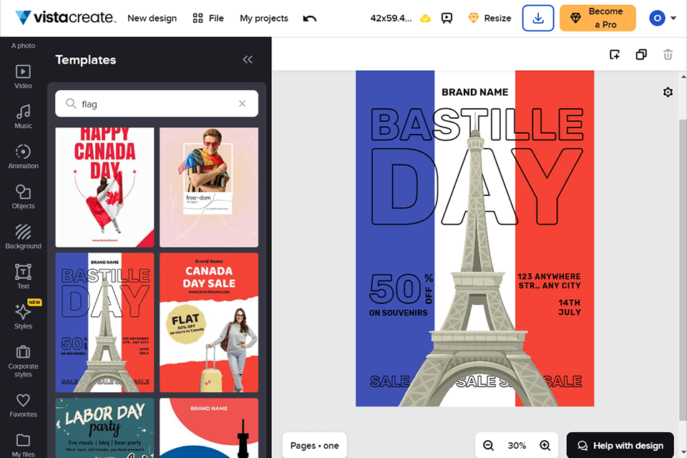Open the Animation sidebar panel
Screen dimensions: 687x458
23,157
